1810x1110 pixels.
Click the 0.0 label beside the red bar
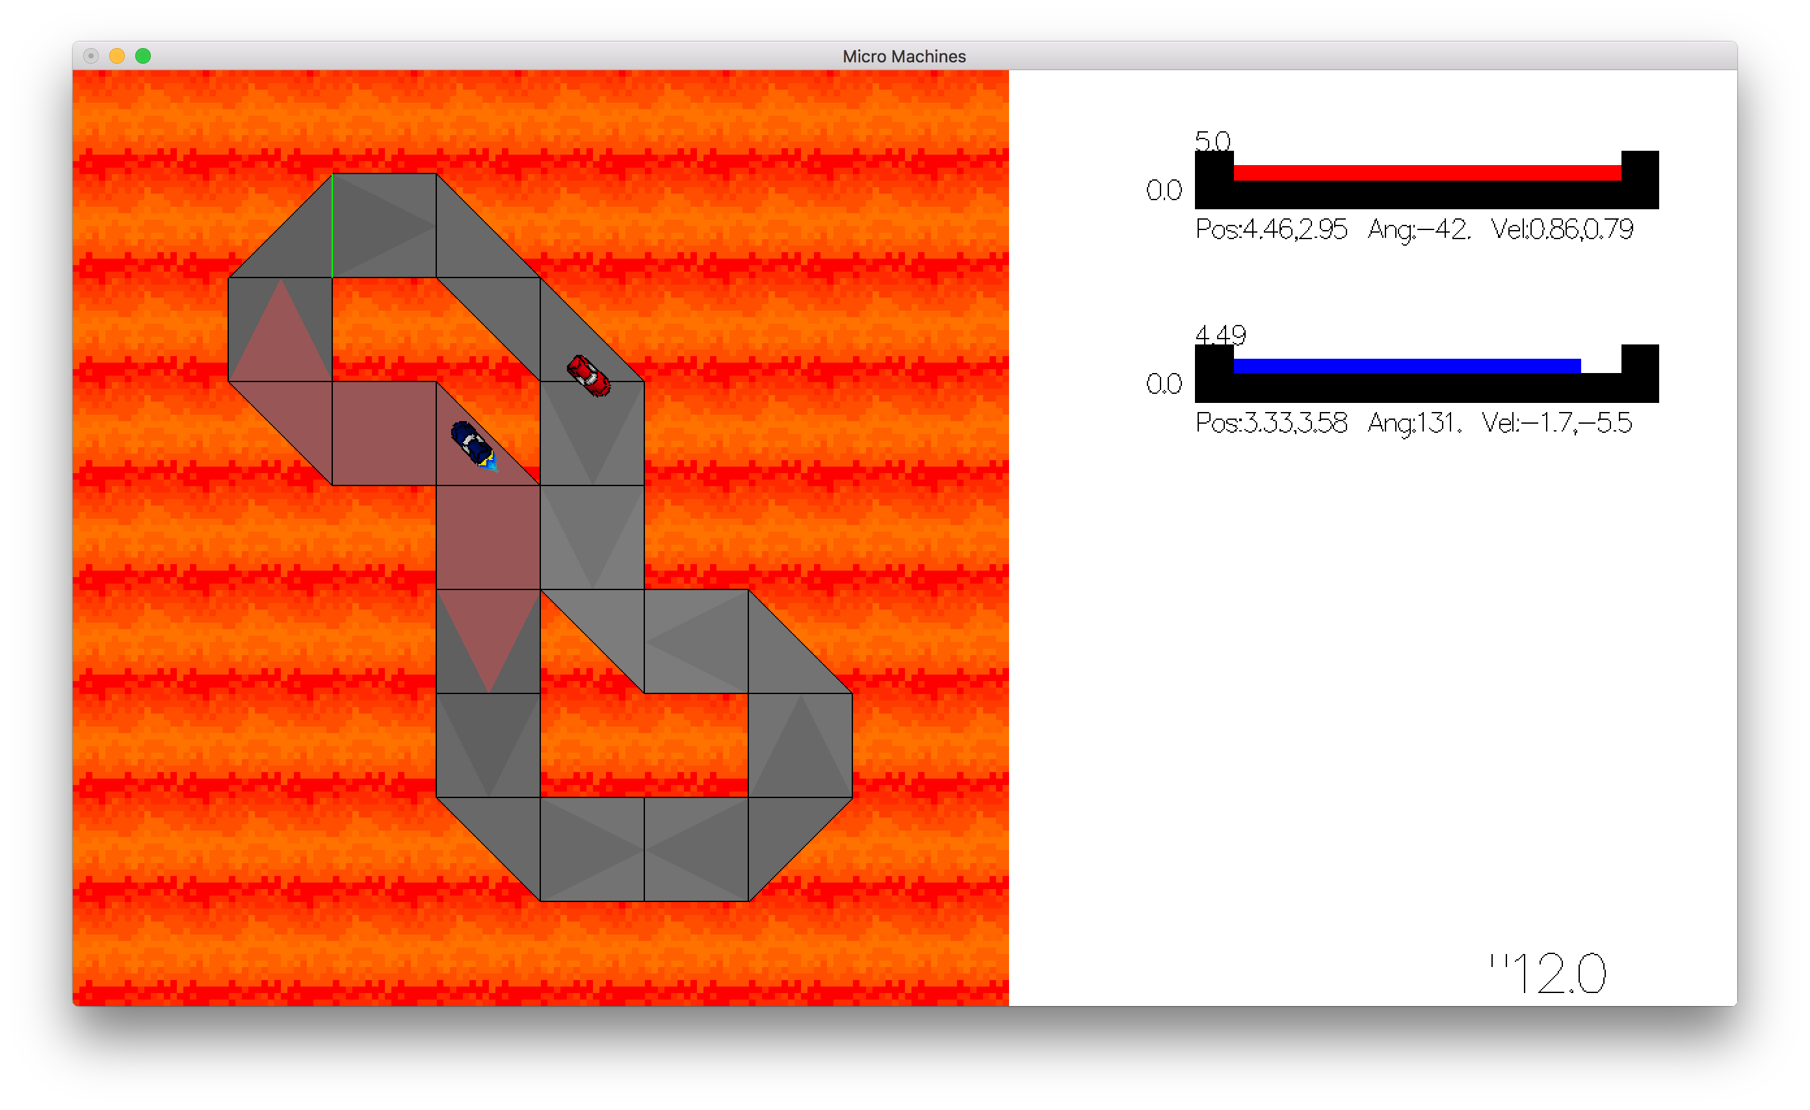click(x=1164, y=191)
